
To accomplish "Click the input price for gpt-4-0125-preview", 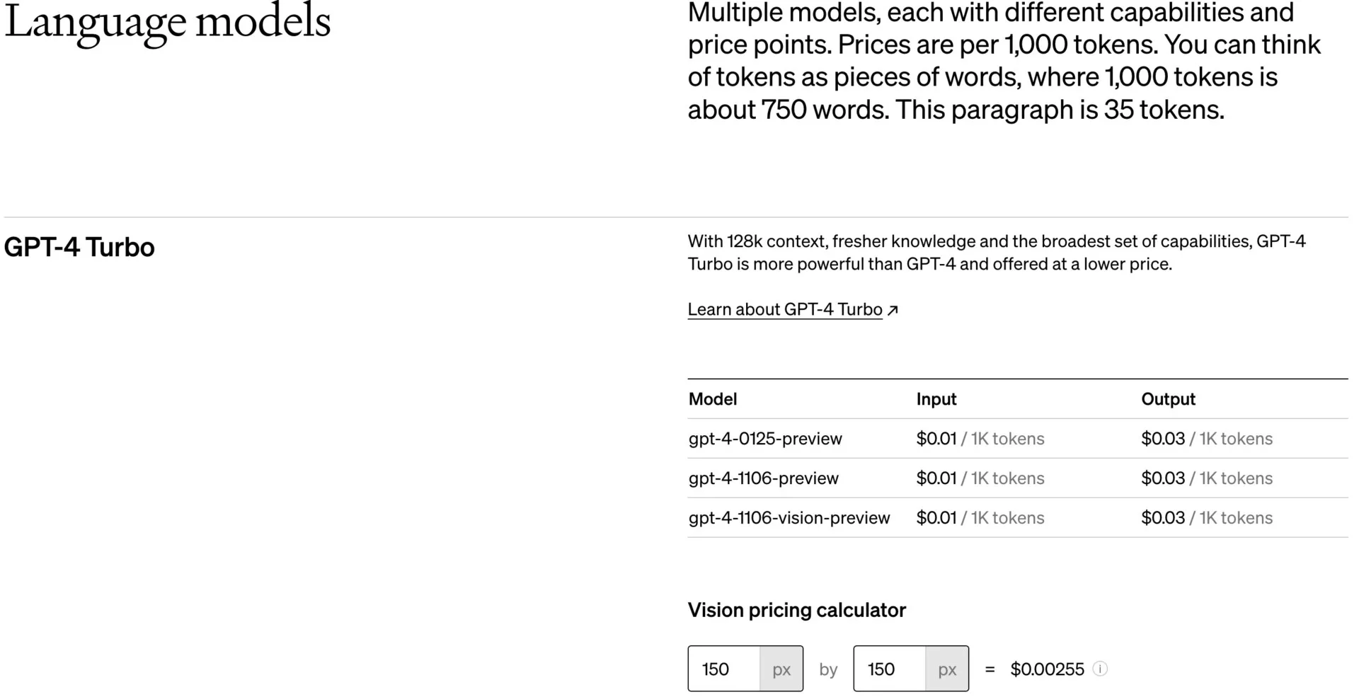I will pyautogui.click(x=936, y=439).
